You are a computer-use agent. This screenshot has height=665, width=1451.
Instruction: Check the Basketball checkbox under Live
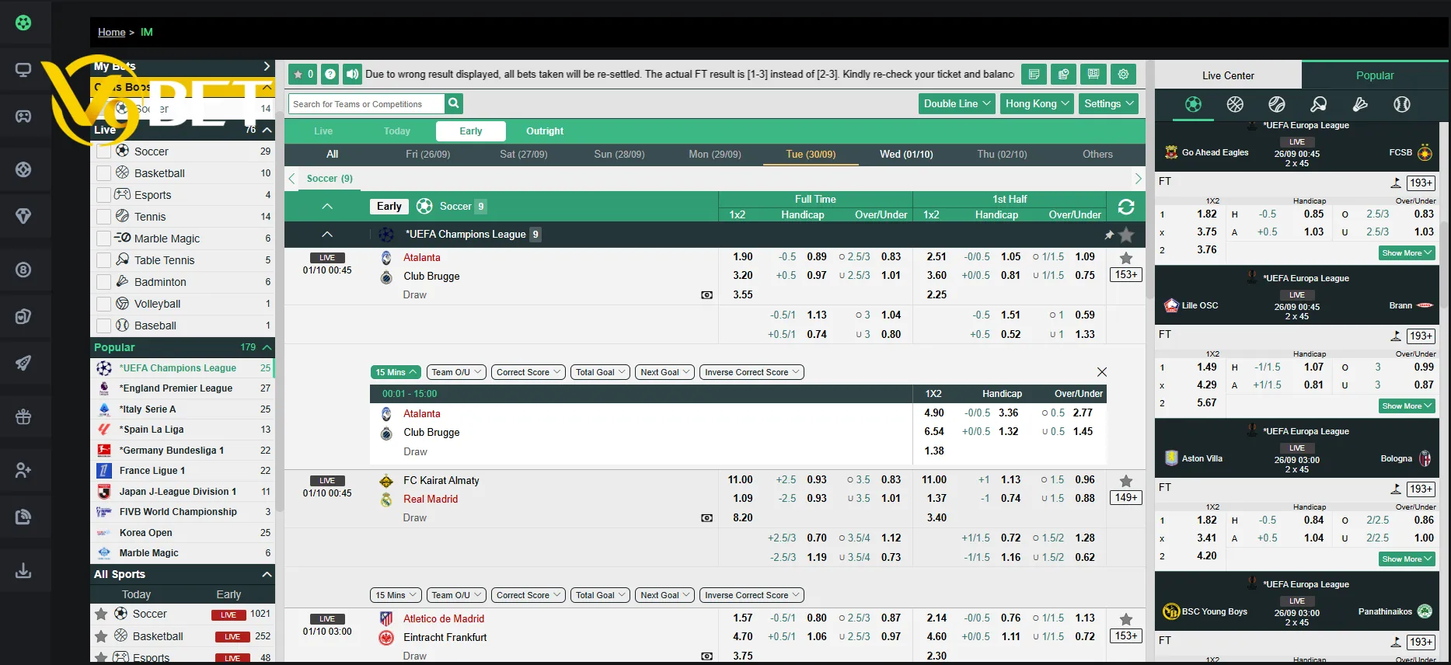[x=103, y=173]
